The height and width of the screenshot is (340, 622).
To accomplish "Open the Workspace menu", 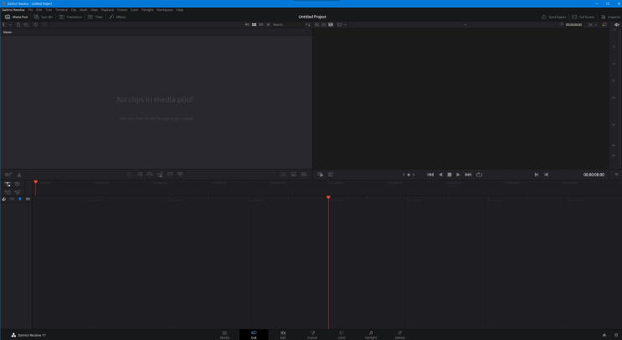I will [165, 10].
